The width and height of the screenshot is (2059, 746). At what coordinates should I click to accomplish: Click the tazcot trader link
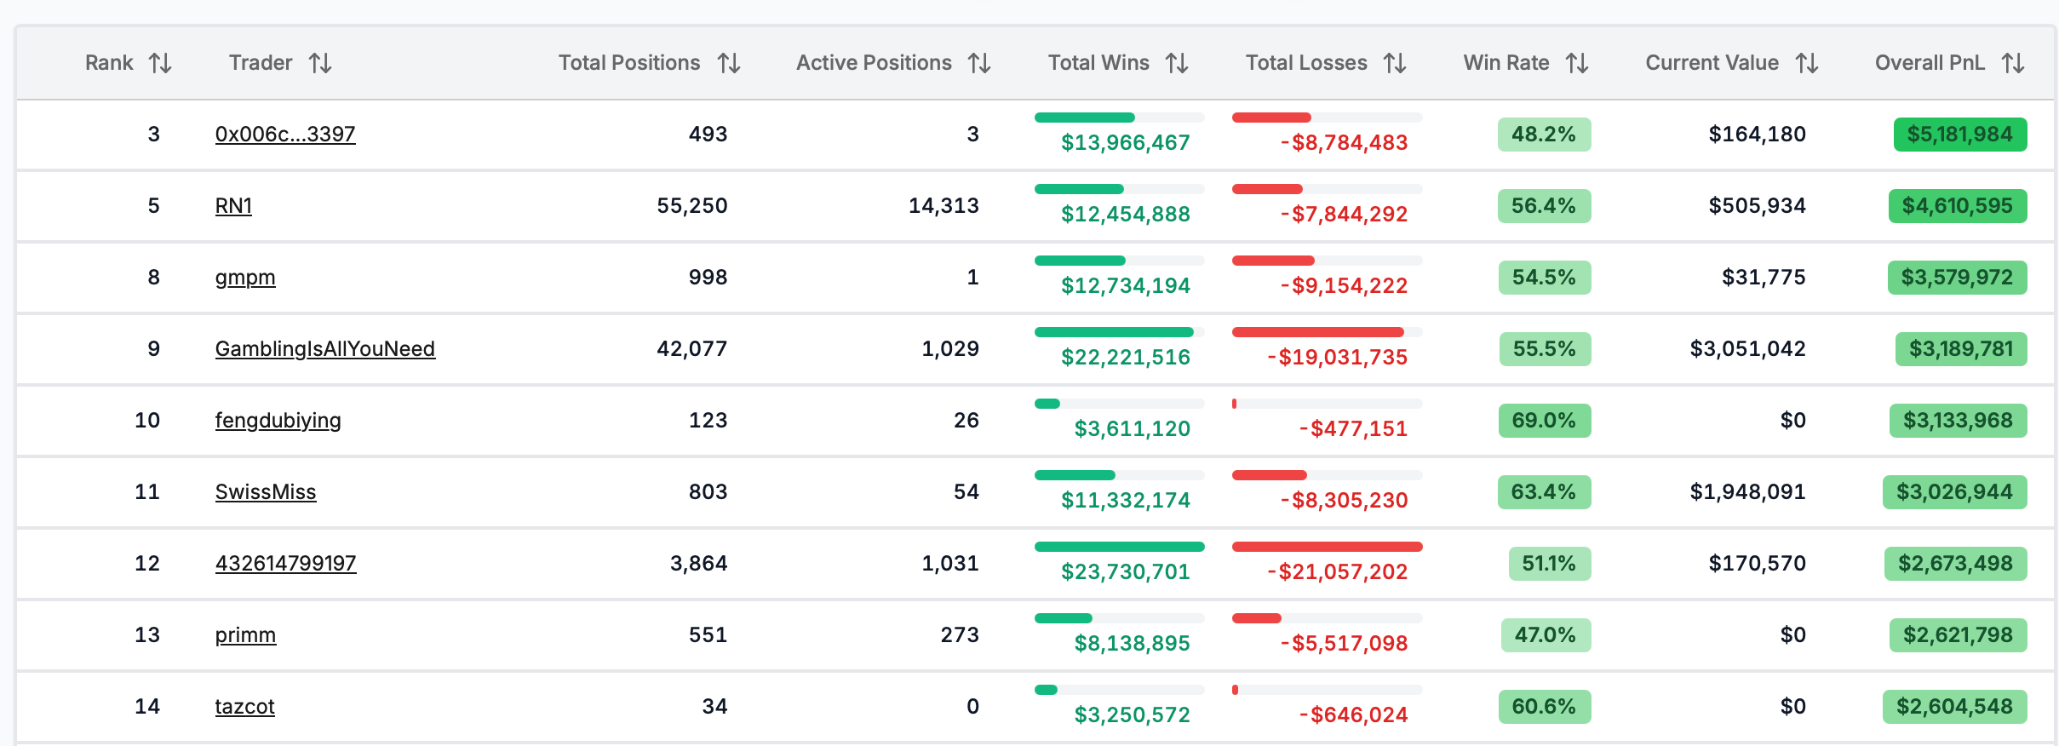click(x=244, y=707)
